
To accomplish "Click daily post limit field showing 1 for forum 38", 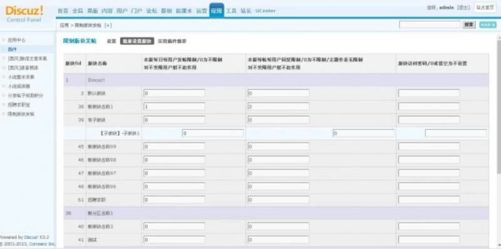I will [x=175, y=106].
